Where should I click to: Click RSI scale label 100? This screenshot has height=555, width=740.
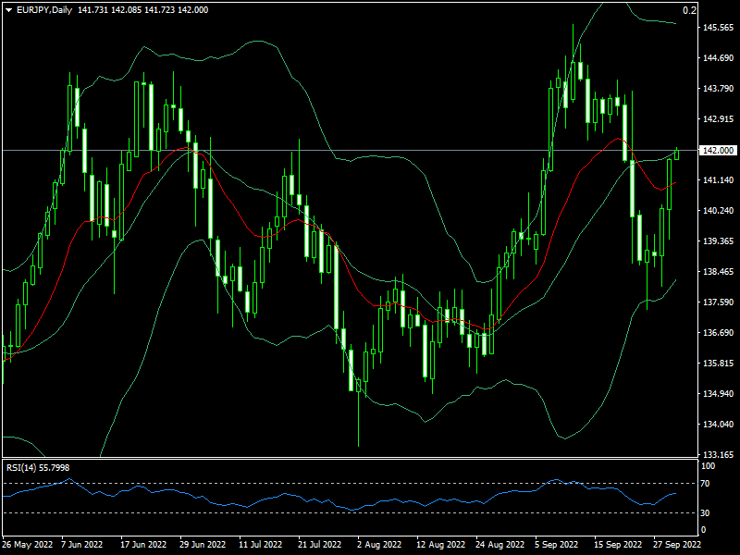coord(709,466)
